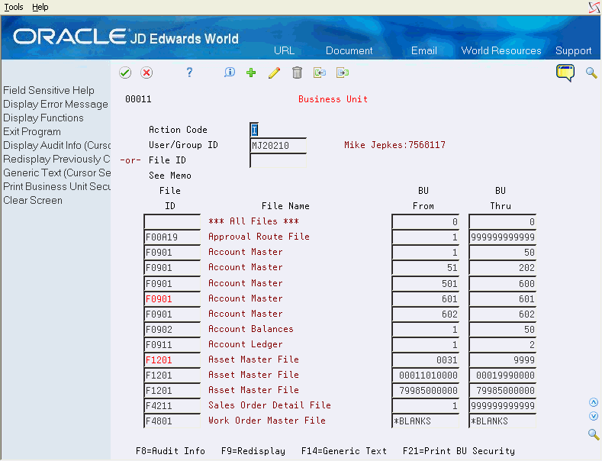Click the F0902 File ID field
The image size is (602, 461).
click(x=172, y=329)
